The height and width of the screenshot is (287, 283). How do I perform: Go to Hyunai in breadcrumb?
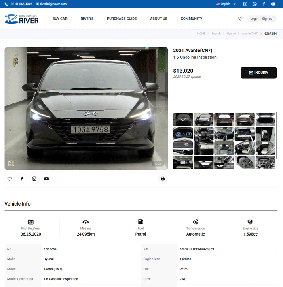point(231,34)
